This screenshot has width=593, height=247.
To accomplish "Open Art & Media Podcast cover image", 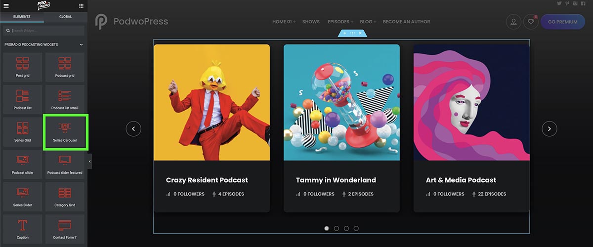I will [471, 102].
